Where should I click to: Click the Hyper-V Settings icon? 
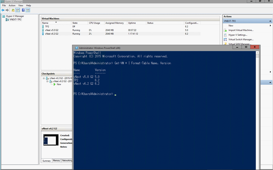225,35
